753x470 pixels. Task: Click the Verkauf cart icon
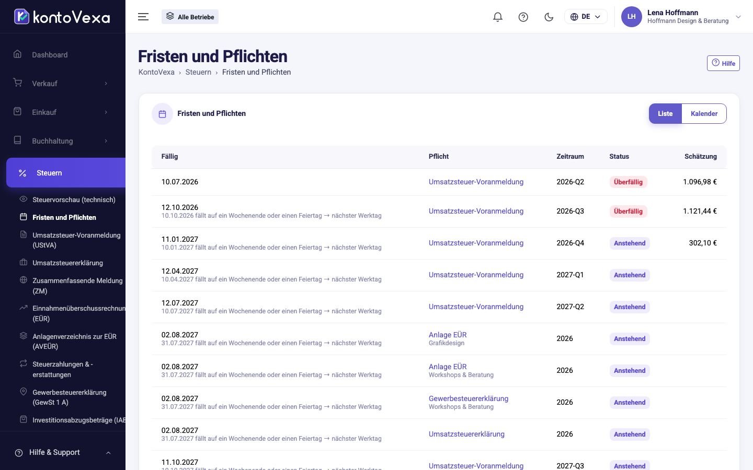(x=18, y=83)
